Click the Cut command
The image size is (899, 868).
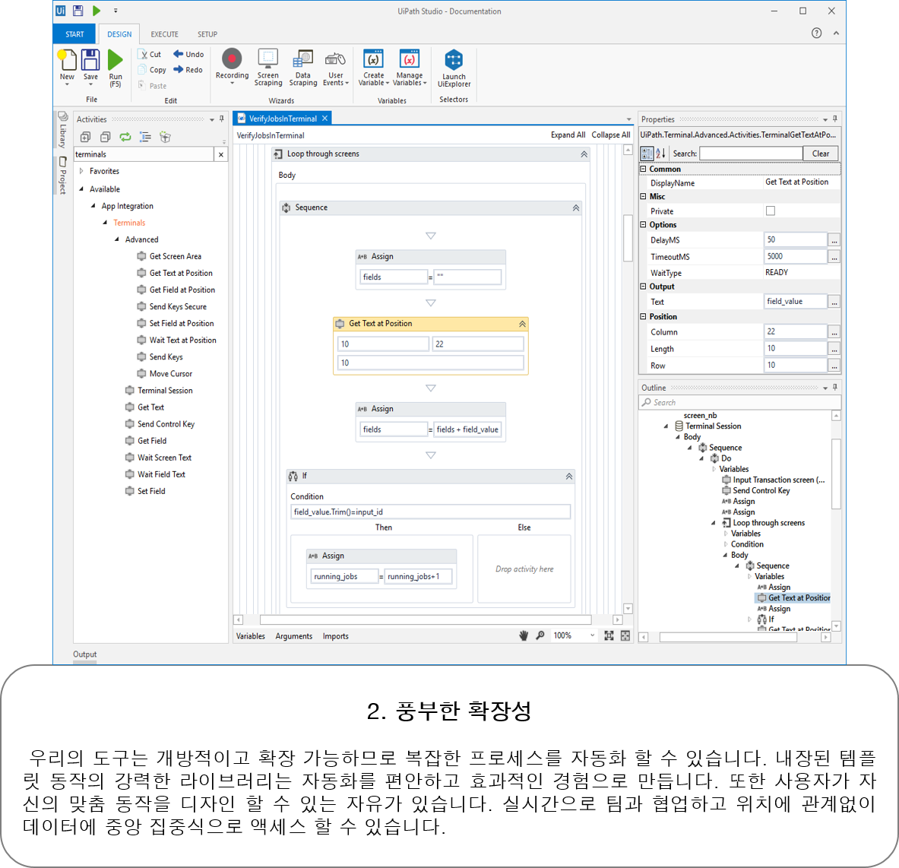click(x=150, y=55)
